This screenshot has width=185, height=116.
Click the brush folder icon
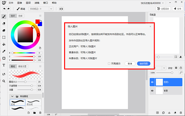(x=35, y=113)
